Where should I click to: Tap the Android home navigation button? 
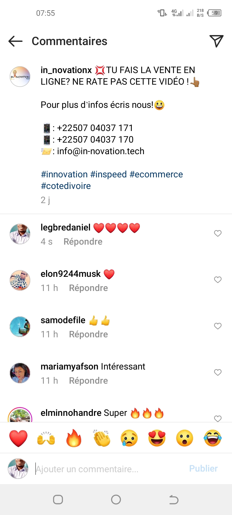[116, 500]
